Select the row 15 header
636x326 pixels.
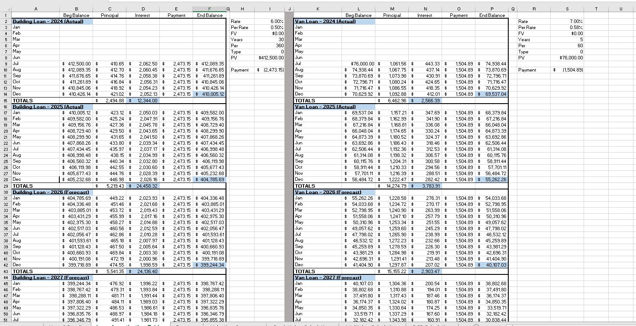[x=5, y=100]
